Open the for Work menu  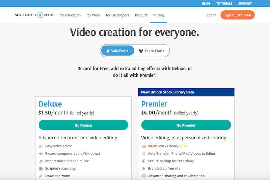[x=93, y=15]
